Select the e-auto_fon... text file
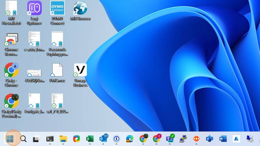Screen dimensions: 260x146 34,41
